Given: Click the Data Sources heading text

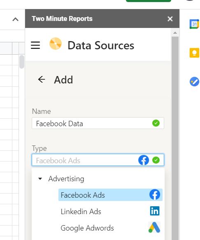Looking at the screenshot, I should point(101,46).
